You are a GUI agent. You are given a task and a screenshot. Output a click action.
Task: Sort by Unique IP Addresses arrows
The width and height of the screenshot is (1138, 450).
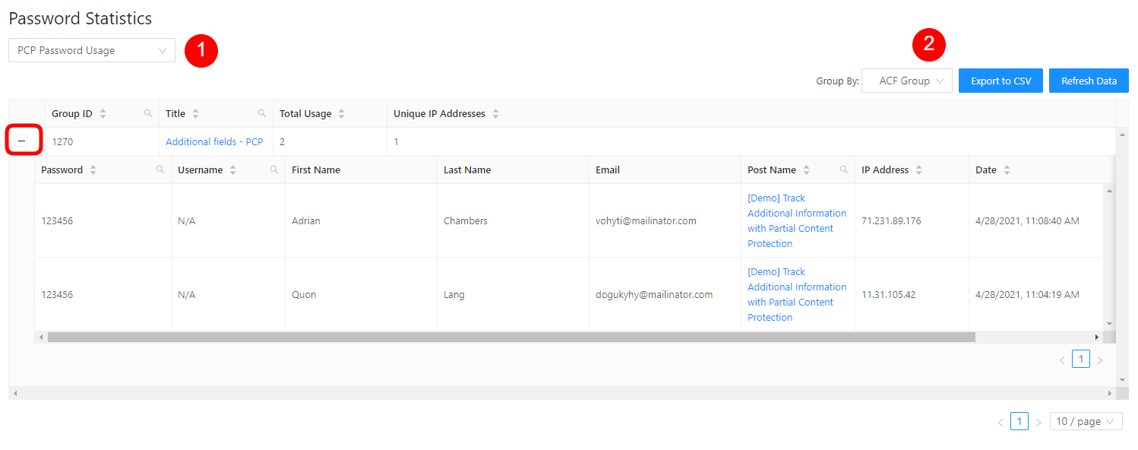coord(495,114)
